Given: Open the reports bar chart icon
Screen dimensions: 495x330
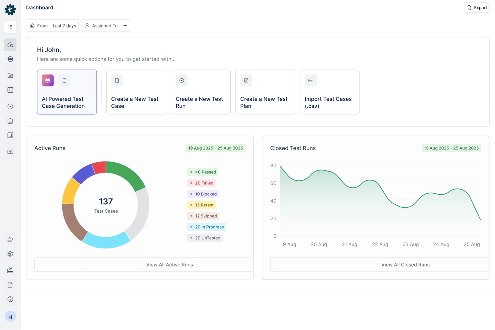Looking at the screenshot, I should click(x=10, y=135).
